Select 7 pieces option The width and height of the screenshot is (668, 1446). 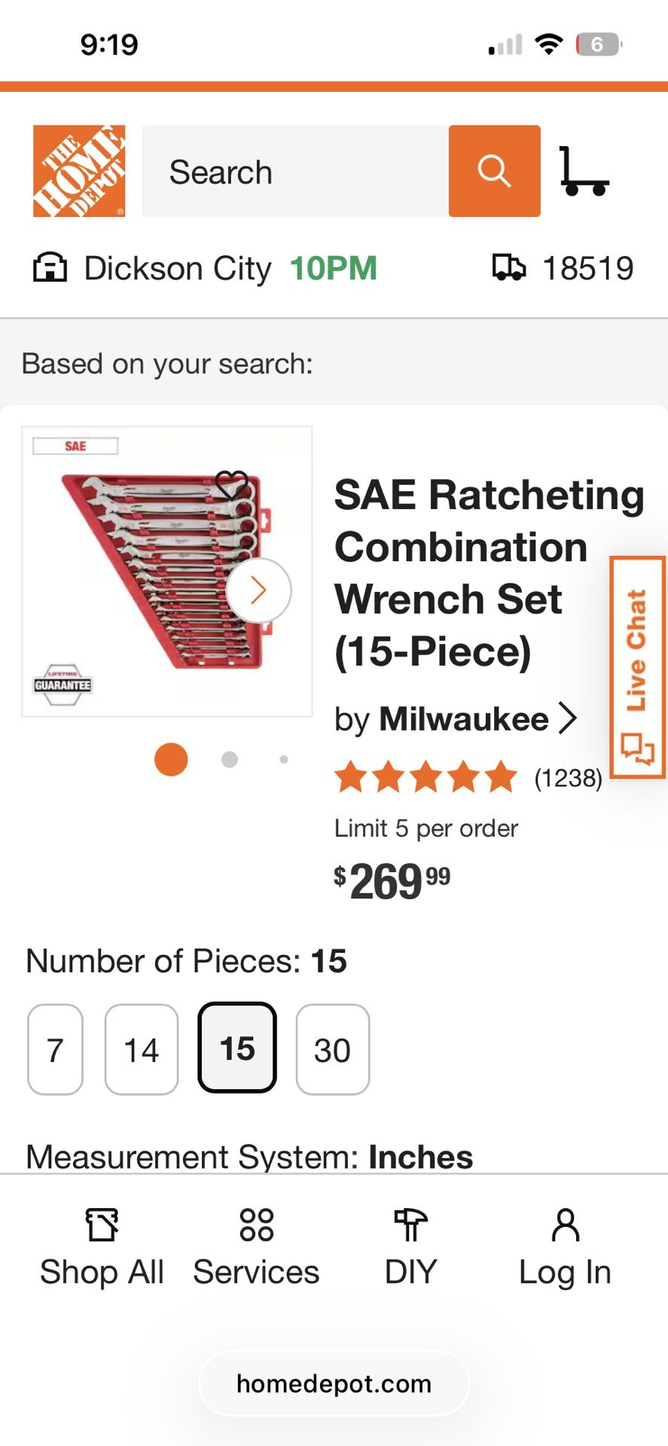coord(55,1049)
